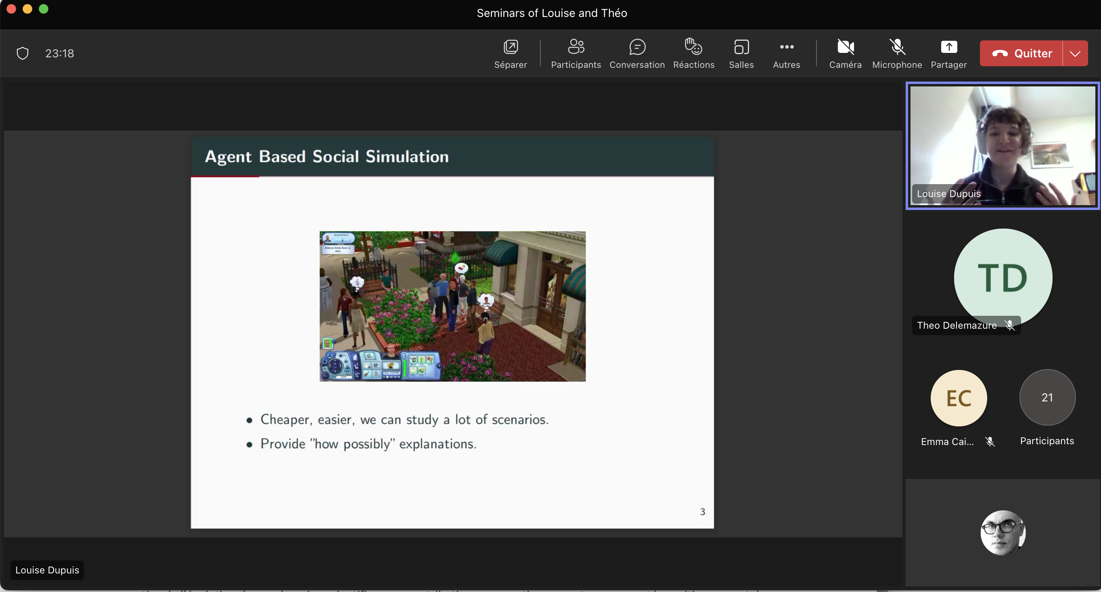Click Emma Cai... muted microphone icon
This screenshot has width=1101, height=592.
990,441
